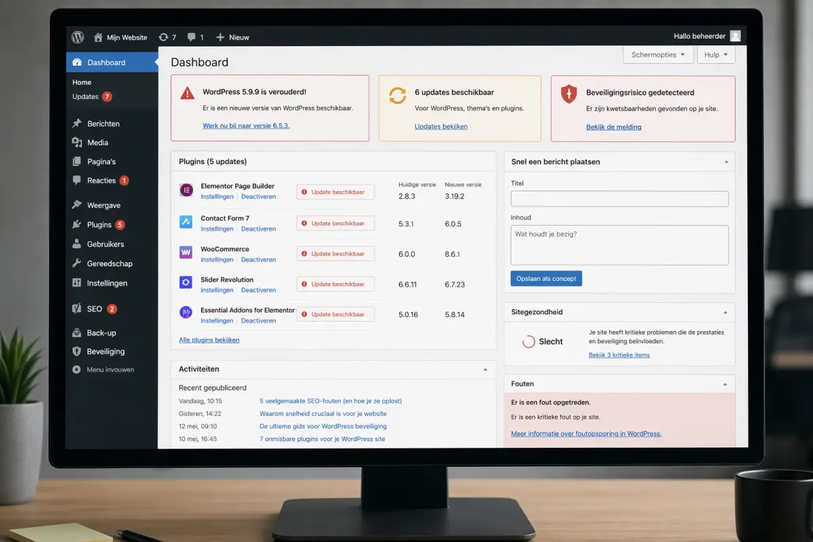Click Update beschikbaar for WooCommerce
The width and height of the screenshot is (813, 542).
tap(335, 253)
